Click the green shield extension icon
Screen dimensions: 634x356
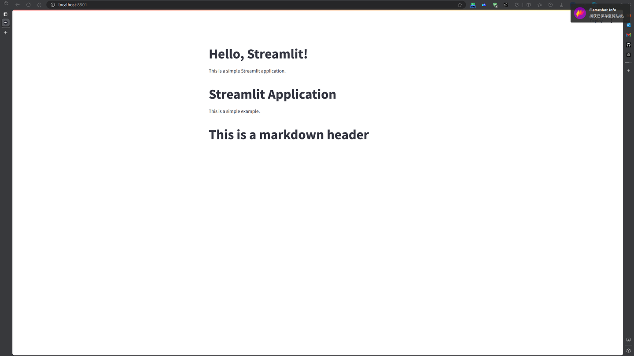click(x=495, y=5)
